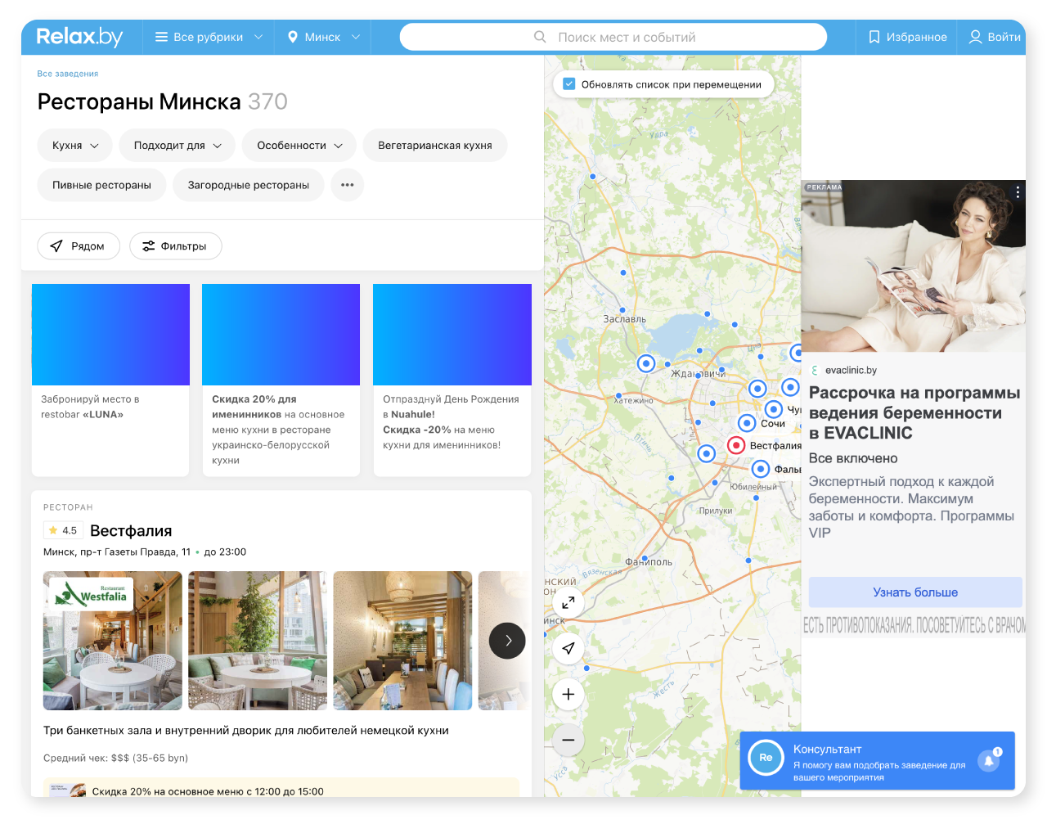Open the Консультант chat widget
The width and height of the screenshot is (1047, 824).
point(878,760)
